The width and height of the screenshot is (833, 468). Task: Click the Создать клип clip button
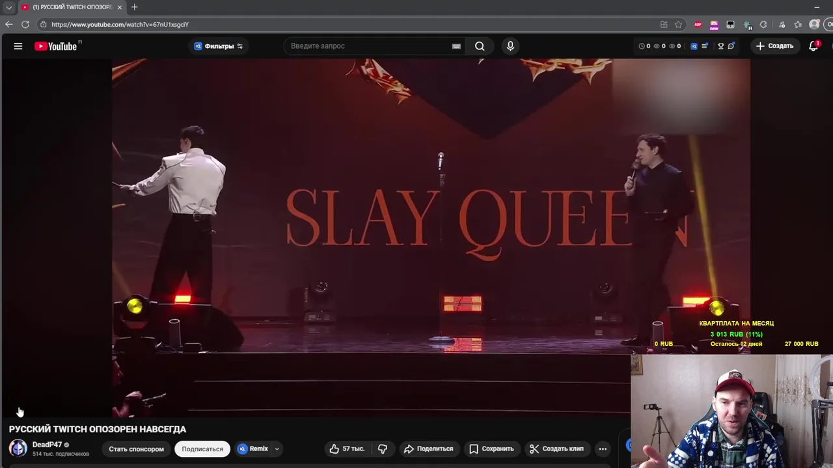(556, 448)
